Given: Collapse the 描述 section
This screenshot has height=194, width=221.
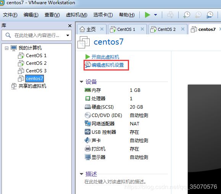Looking at the screenshot, I should click(81, 174).
